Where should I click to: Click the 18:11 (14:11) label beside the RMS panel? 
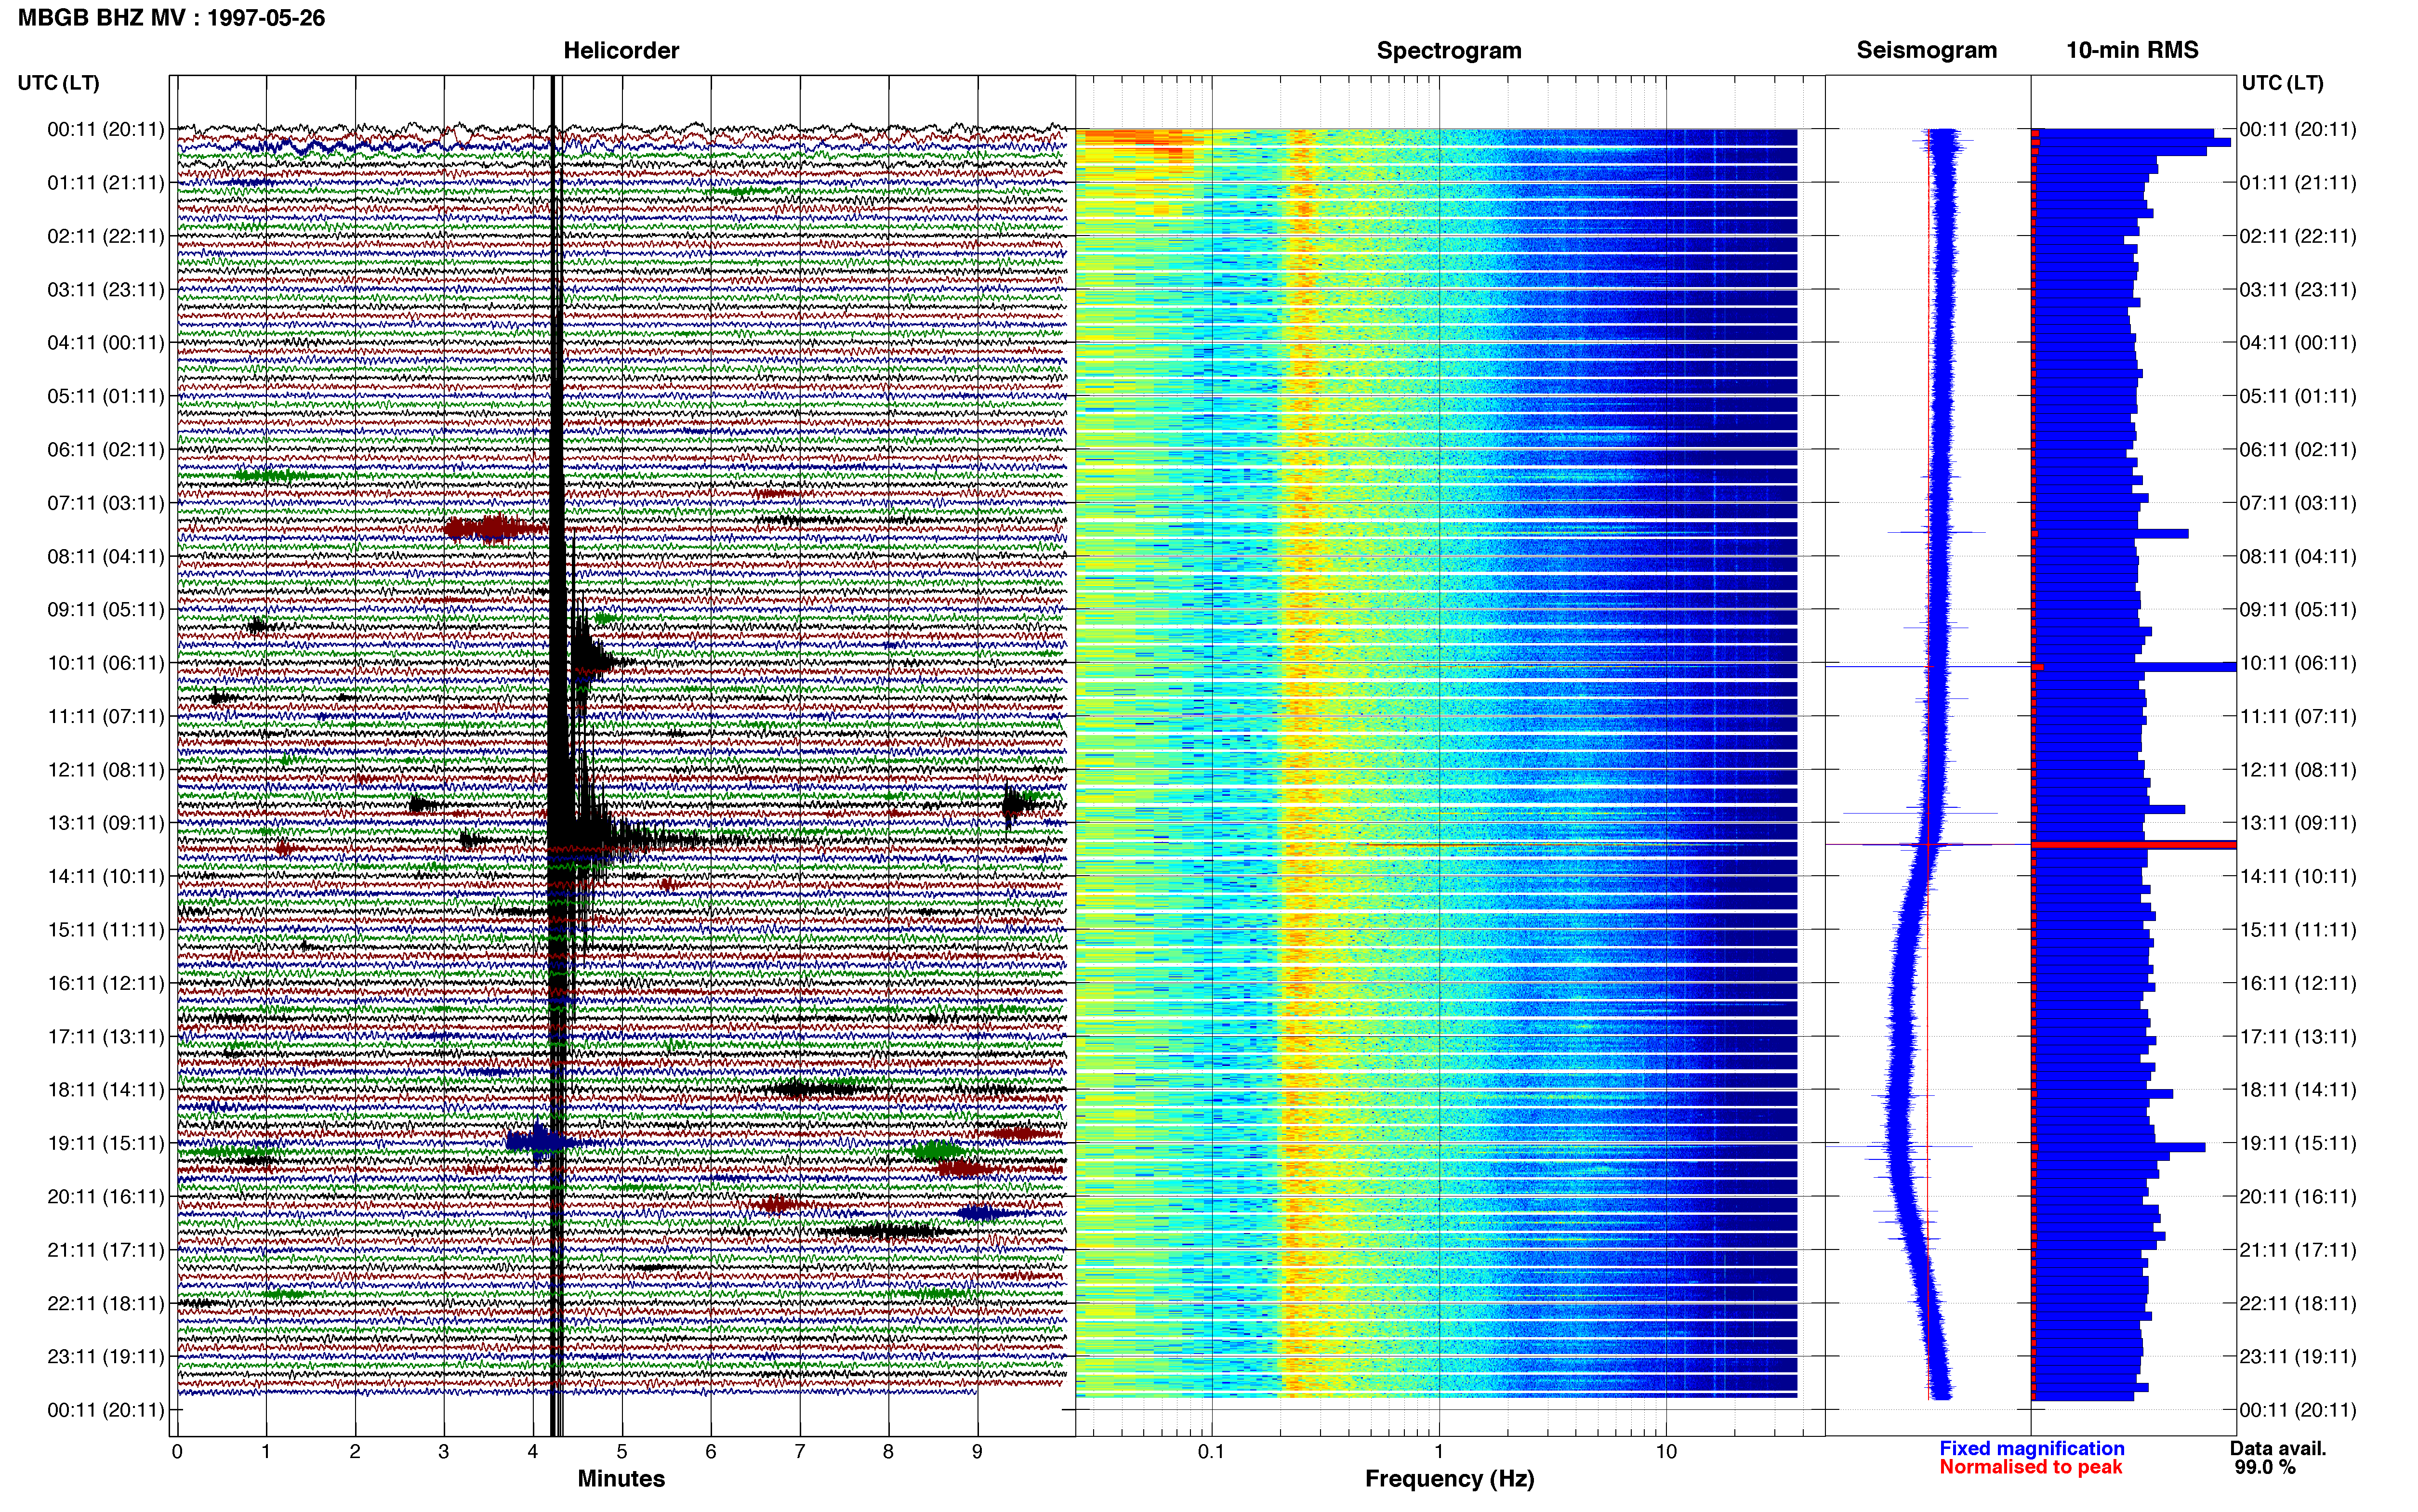tap(2298, 1090)
